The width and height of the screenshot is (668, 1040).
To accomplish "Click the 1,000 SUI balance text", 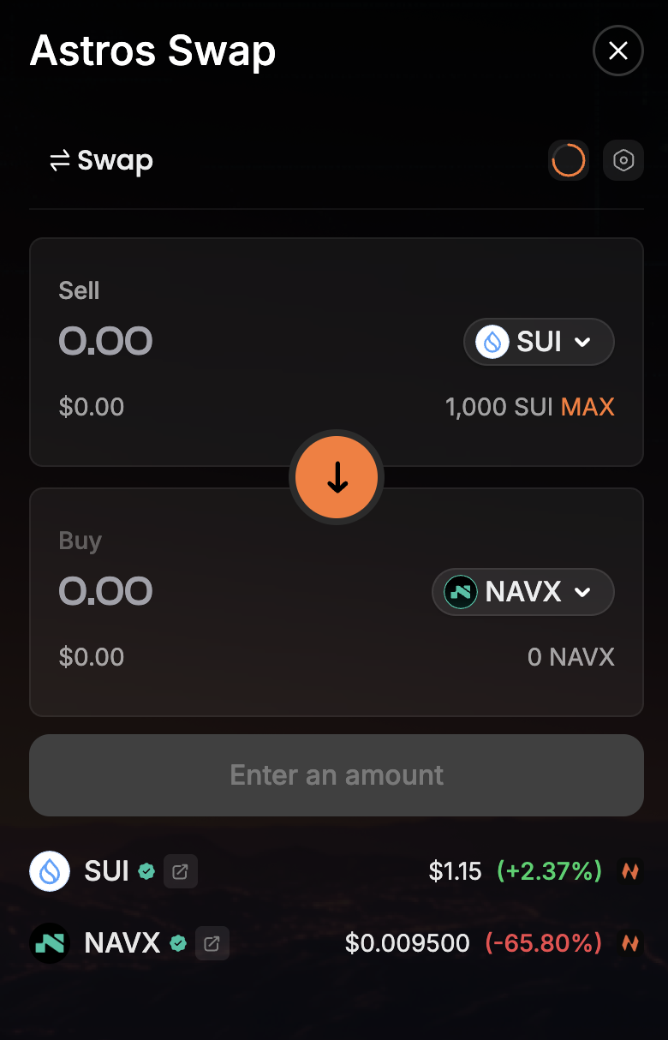I will (499, 407).
